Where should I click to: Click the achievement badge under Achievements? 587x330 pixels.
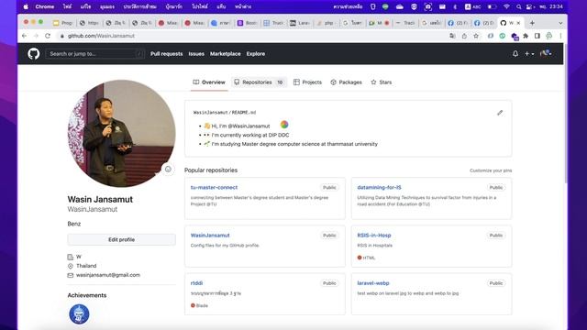point(79,314)
